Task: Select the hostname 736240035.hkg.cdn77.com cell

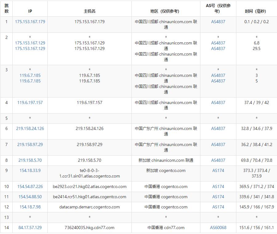Action: [x=90, y=228]
